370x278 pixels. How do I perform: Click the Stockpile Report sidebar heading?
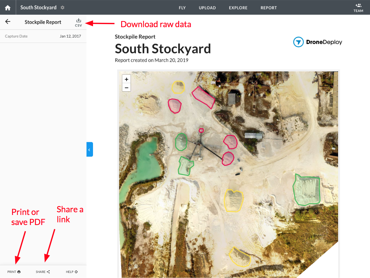coord(43,22)
